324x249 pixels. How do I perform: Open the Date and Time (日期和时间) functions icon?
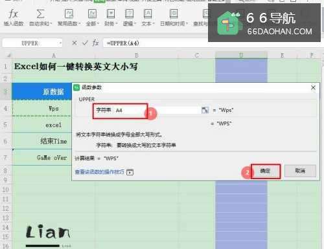click(174, 14)
